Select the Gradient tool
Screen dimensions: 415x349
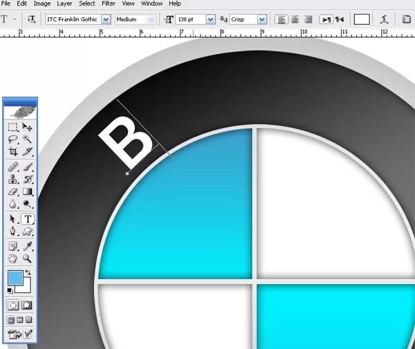tap(27, 191)
